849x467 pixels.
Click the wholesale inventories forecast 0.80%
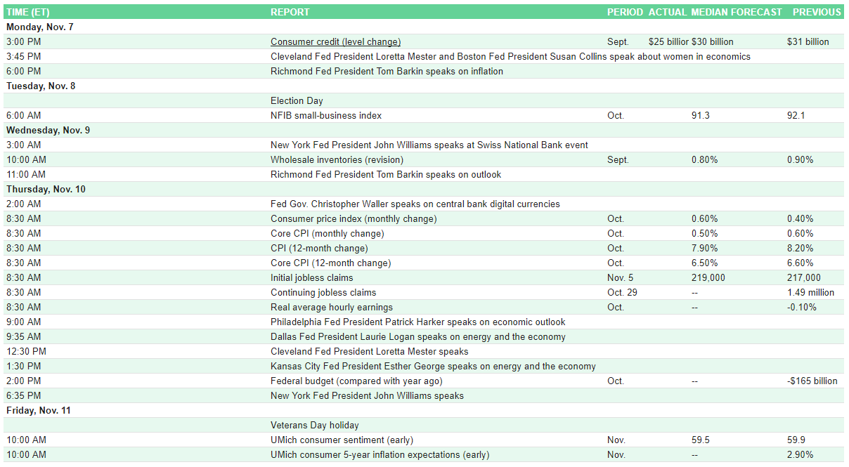click(x=705, y=159)
